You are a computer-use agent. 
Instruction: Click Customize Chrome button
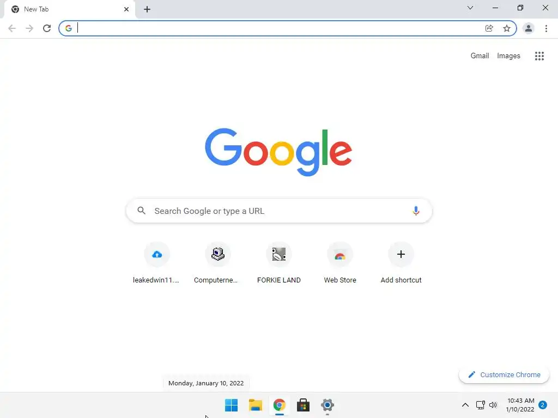[x=504, y=374]
